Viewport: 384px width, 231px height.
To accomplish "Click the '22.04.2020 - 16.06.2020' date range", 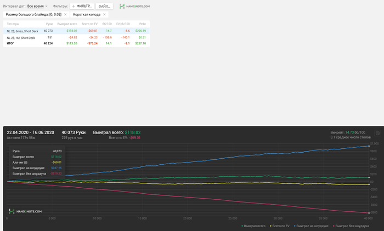I will pos(30,132).
